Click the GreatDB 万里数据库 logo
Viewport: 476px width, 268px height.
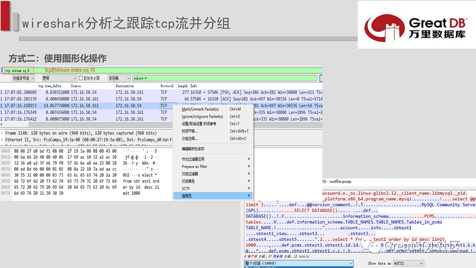pyautogui.click(x=416, y=28)
